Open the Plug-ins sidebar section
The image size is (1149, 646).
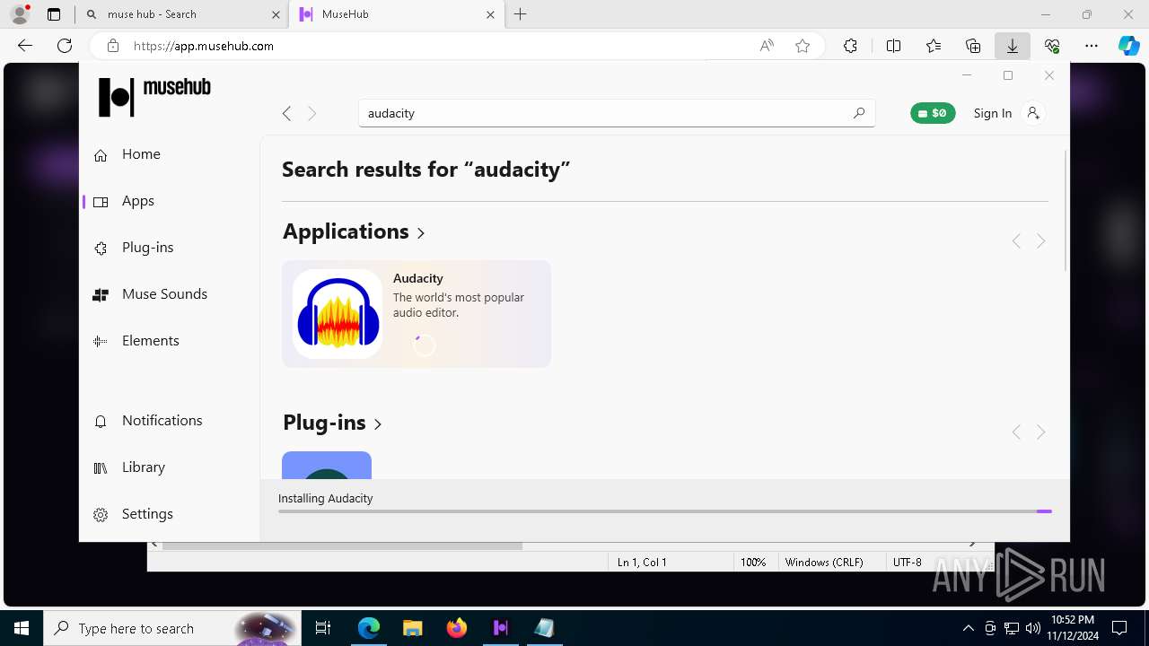(x=134, y=248)
